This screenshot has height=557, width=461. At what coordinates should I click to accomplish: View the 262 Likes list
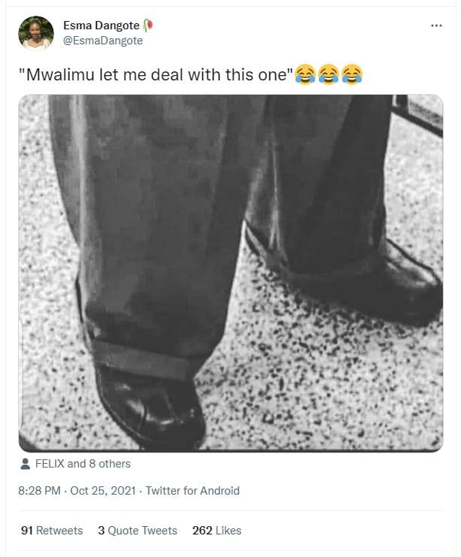point(217,531)
